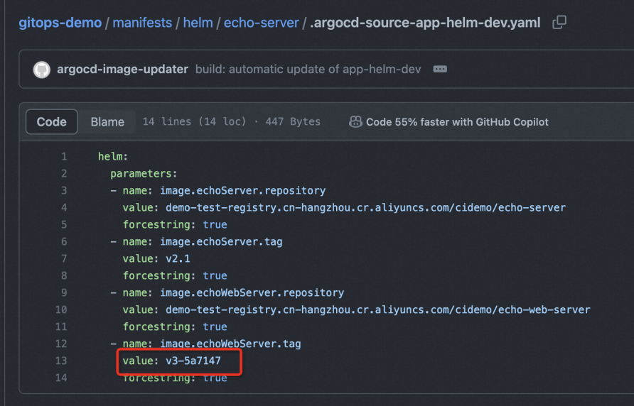Viewport: 634px width, 406px height.
Task: Select line number 9
Action: coord(64,292)
